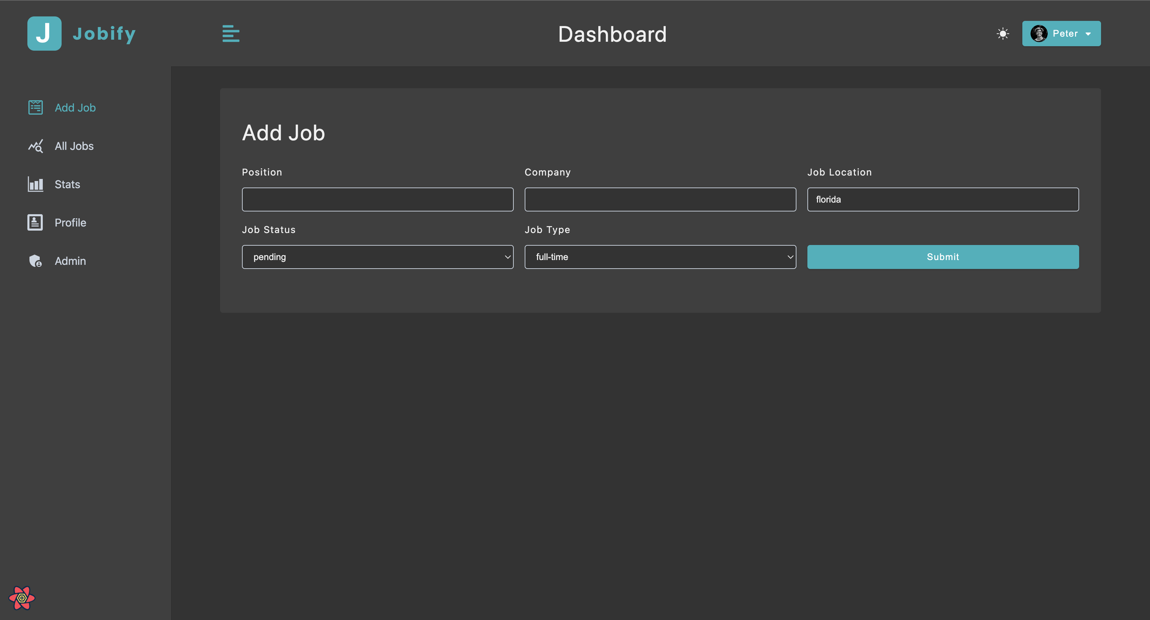The image size is (1150, 620).
Task: Go to All Jobs page
Action: pos(74,146)
